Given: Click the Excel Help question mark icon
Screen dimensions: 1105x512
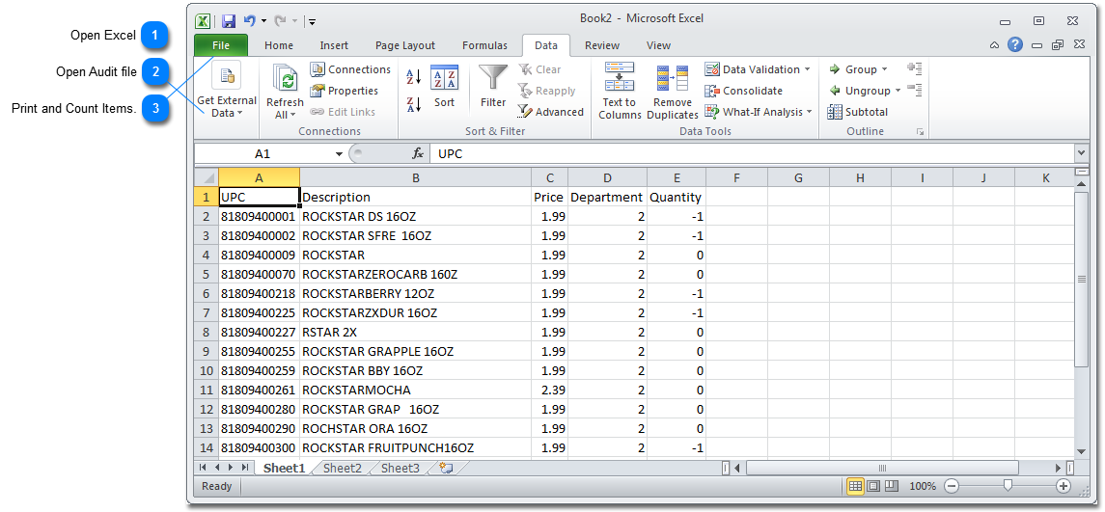Looking at the screenshot, I should (x=1015, y=45).
